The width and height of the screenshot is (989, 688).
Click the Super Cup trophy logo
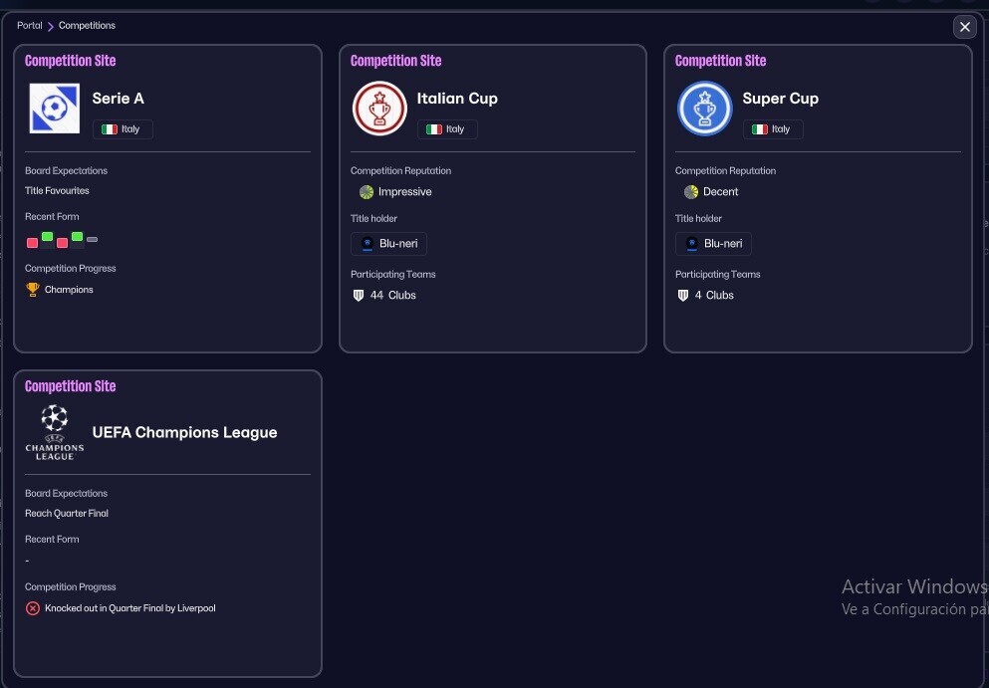(704, 109)
